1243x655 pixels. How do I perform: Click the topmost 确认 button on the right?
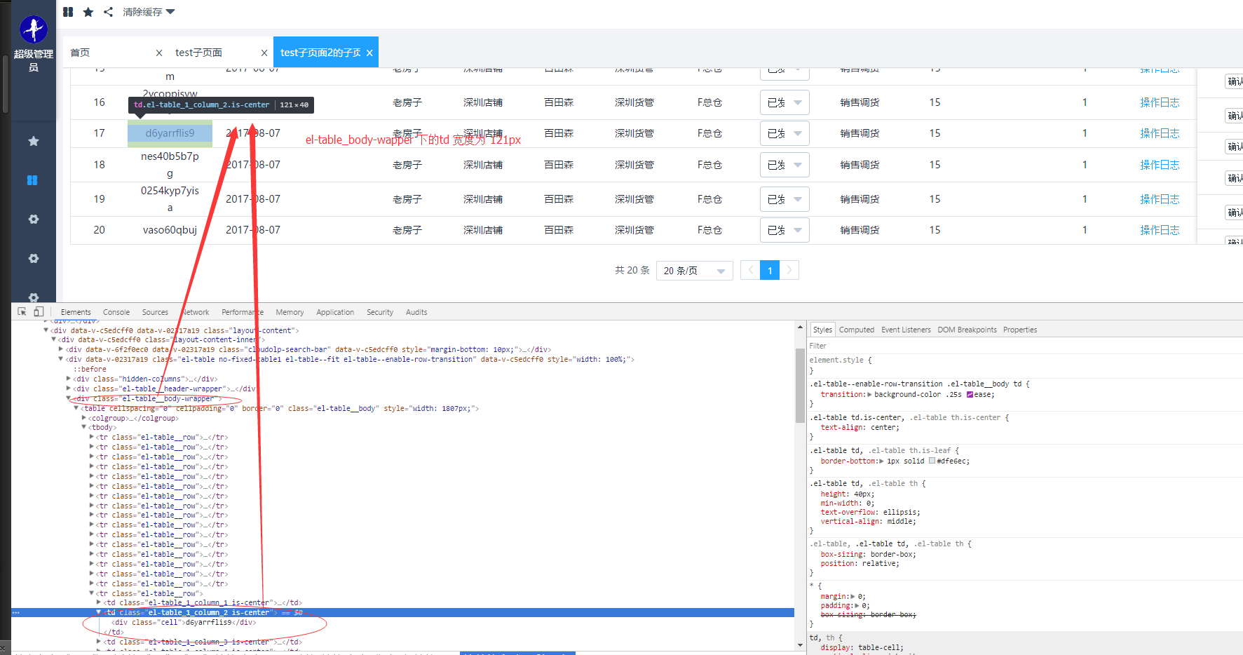tap(1235, 81)
